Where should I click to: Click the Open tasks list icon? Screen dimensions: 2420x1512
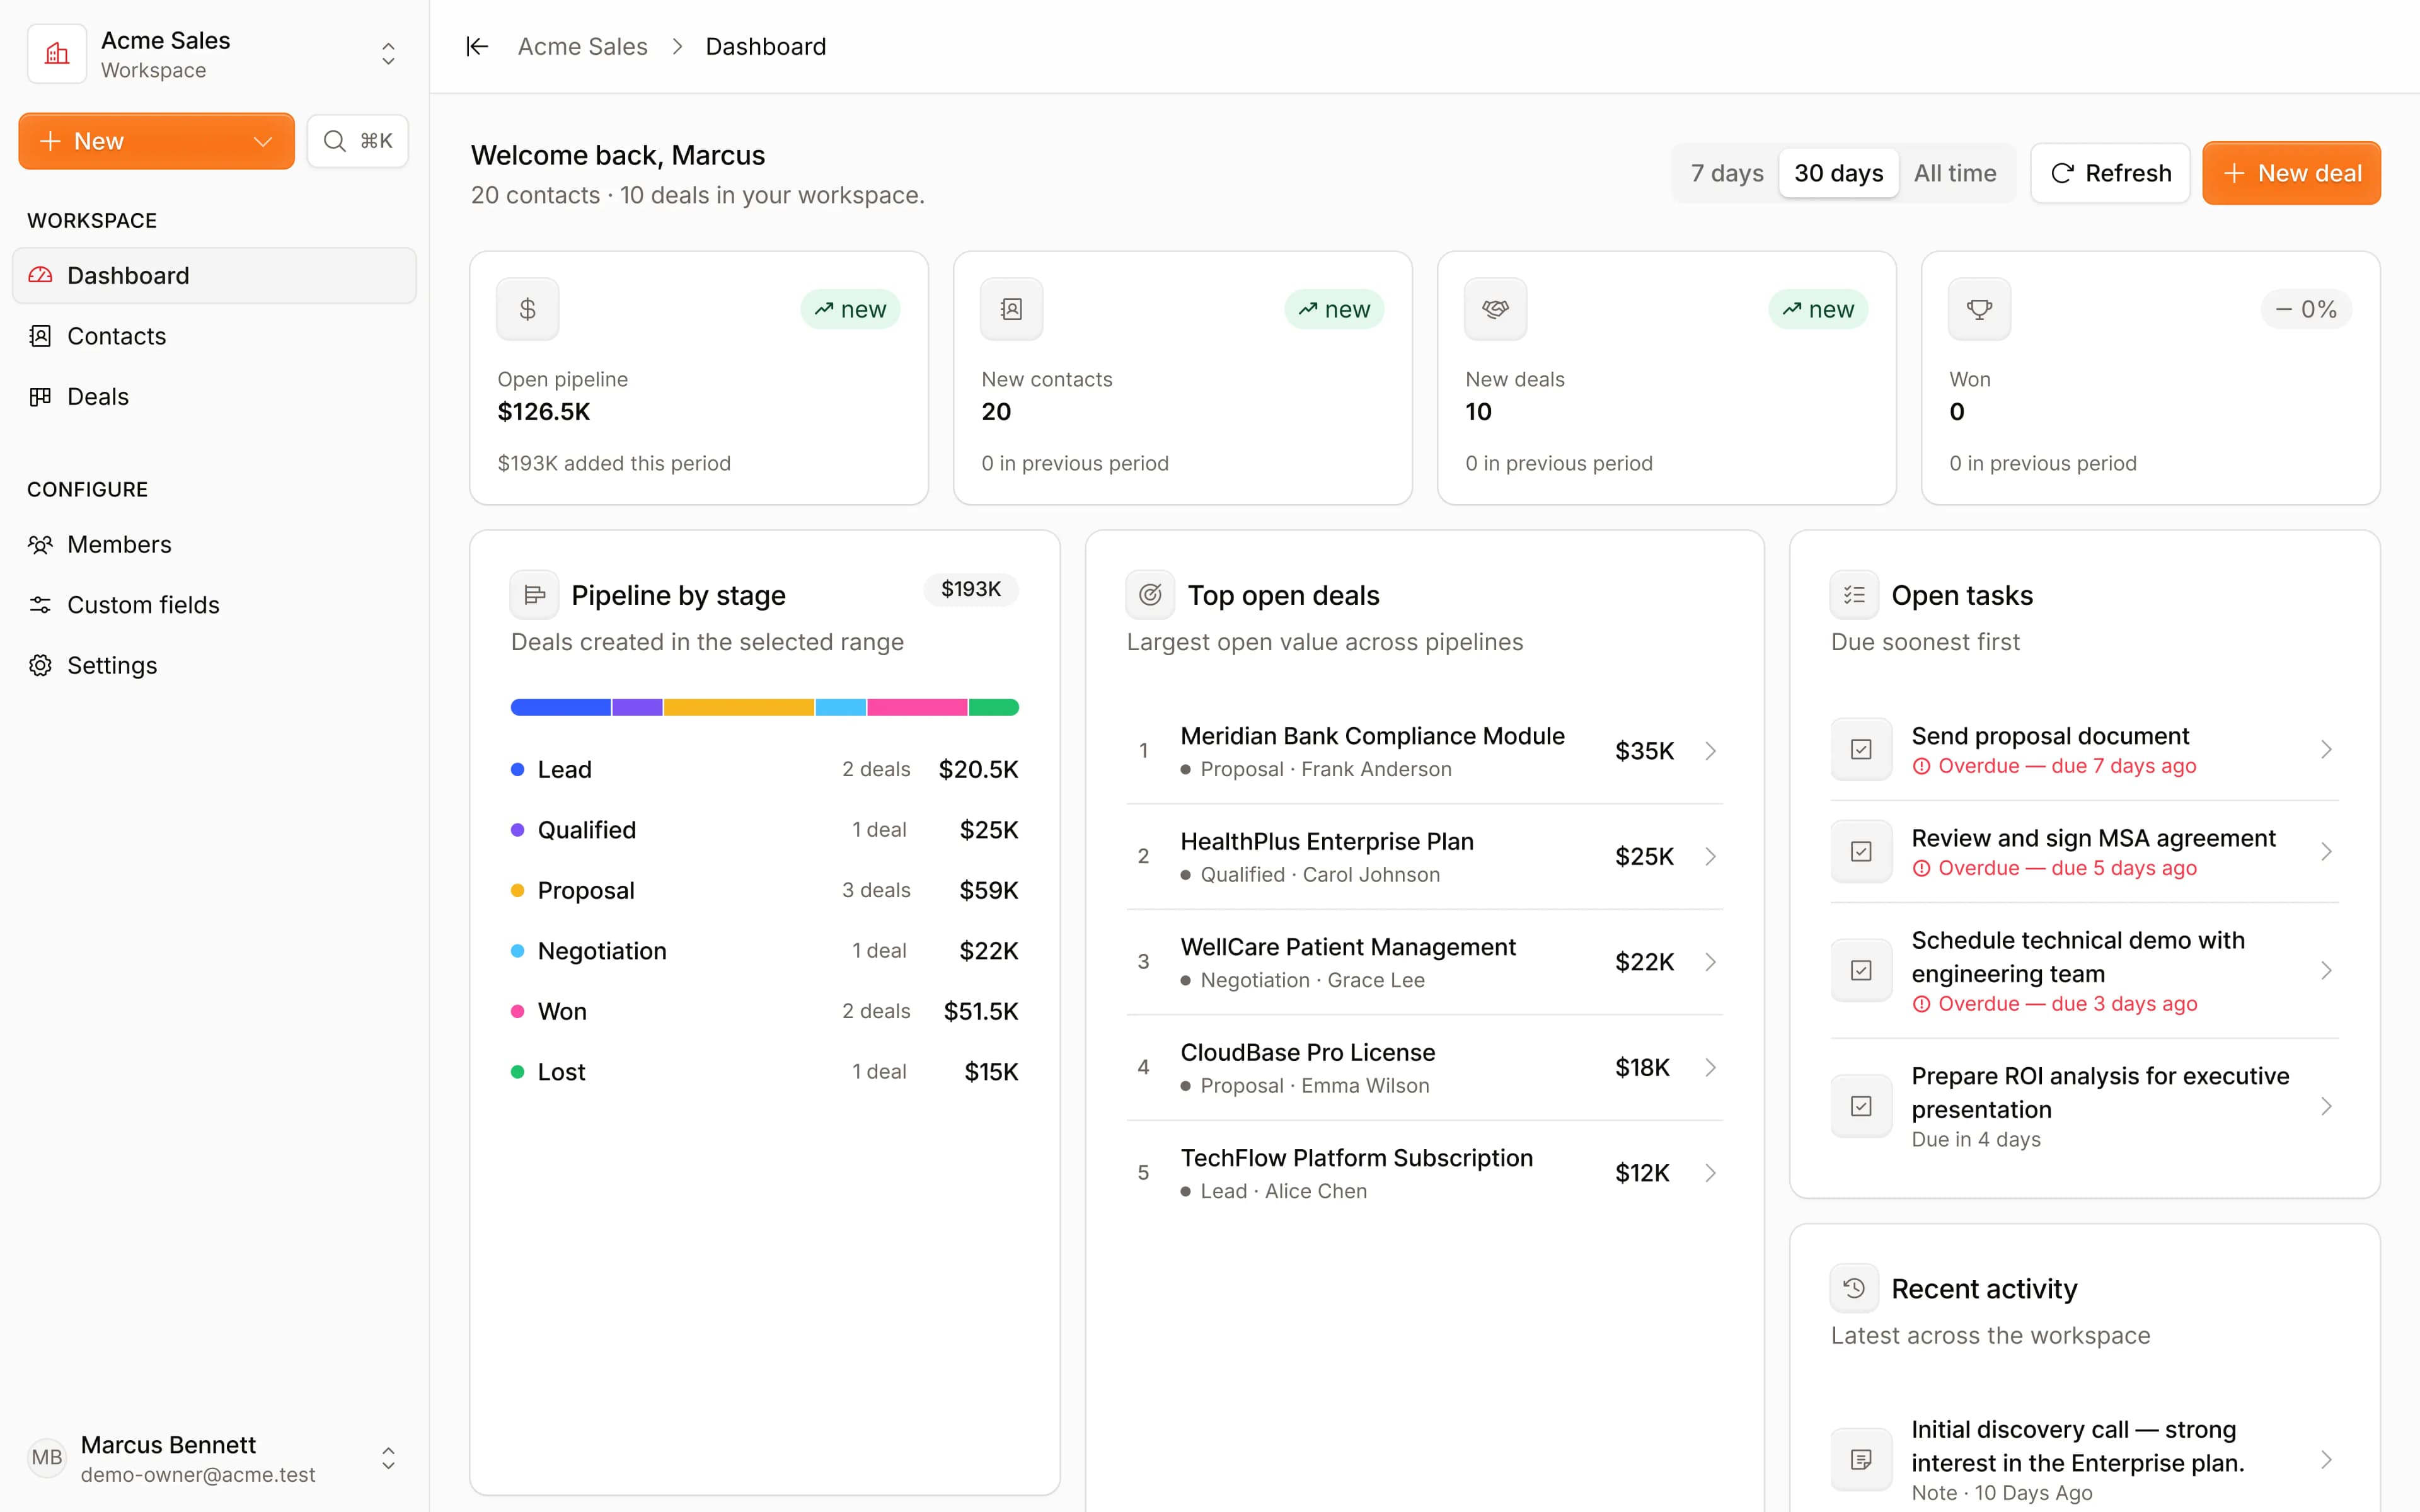click(1855, 595)
